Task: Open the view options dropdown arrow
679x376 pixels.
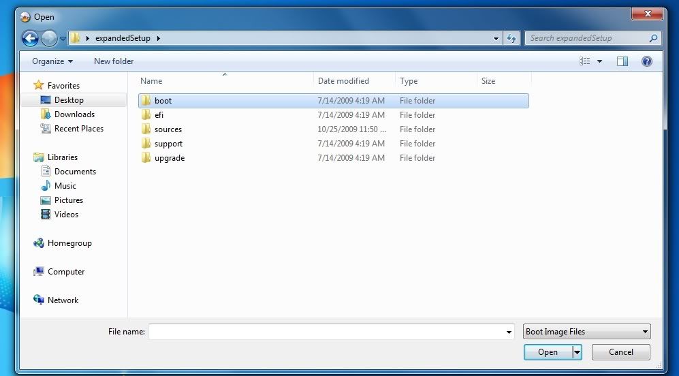Action: coord(600,61)
